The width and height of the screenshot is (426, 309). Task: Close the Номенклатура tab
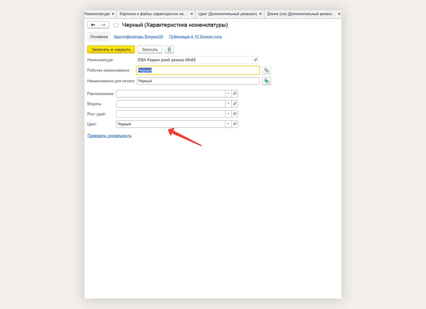[113, 14]
